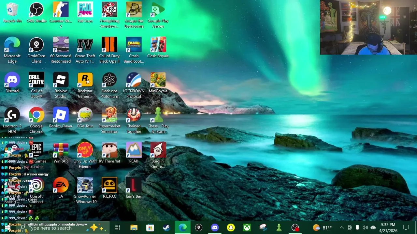417x234 pixels.
Task: Open the Epic Games Launcher desktop shortcut
Action: (36, 156)
